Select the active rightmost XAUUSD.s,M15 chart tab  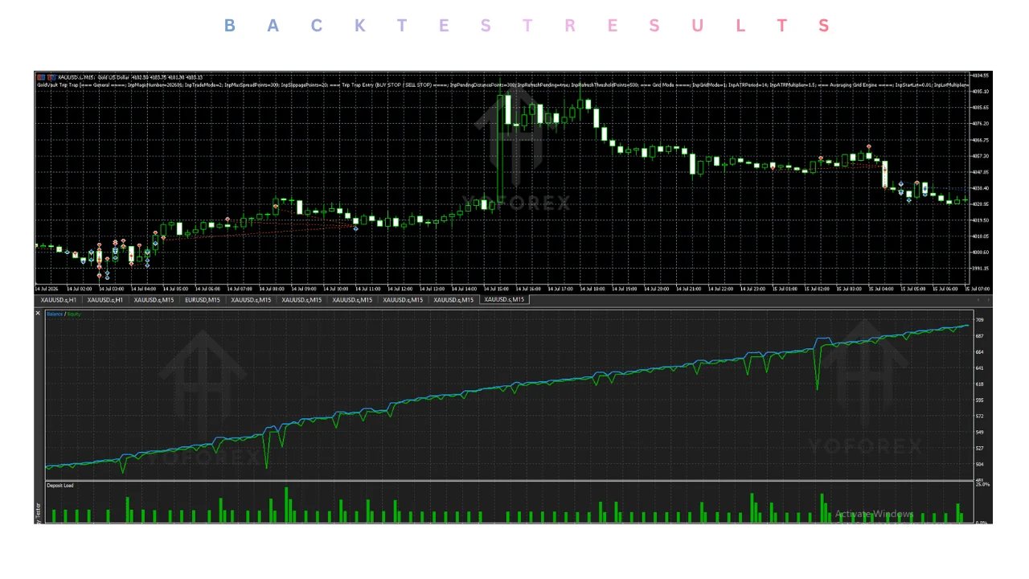504,300
